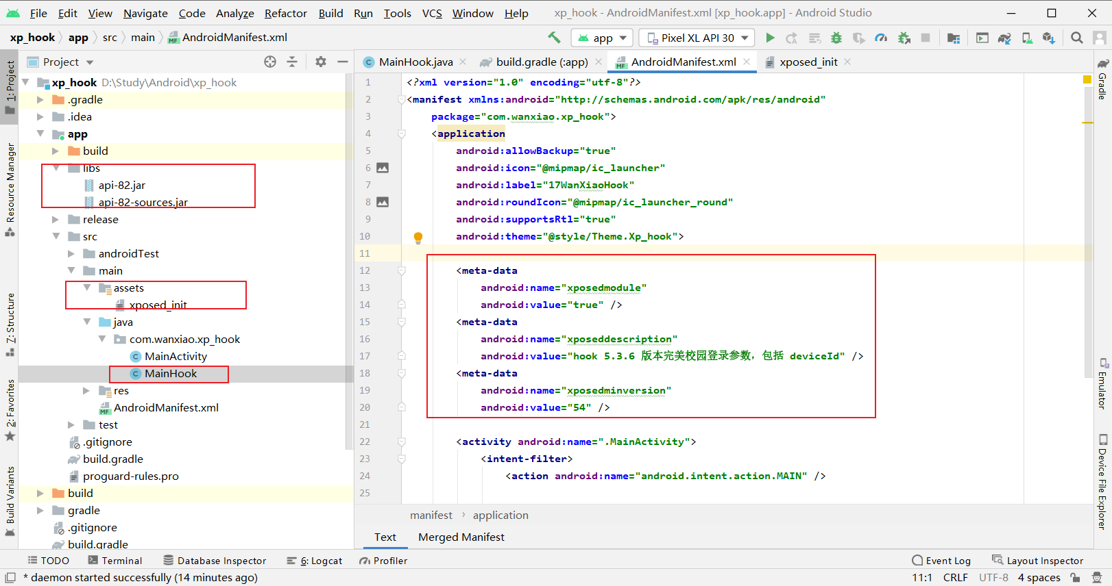
Task: Open the app run configuration dropdown
Action: (603, 38)
